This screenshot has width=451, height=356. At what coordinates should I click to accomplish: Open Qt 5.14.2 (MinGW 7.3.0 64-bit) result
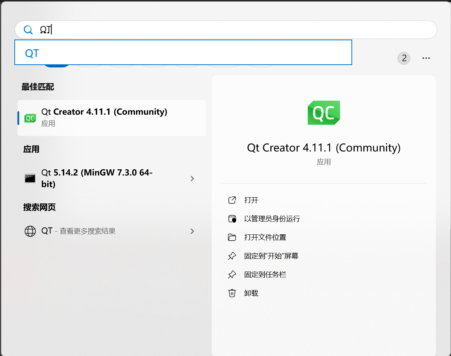pos(112,178)
